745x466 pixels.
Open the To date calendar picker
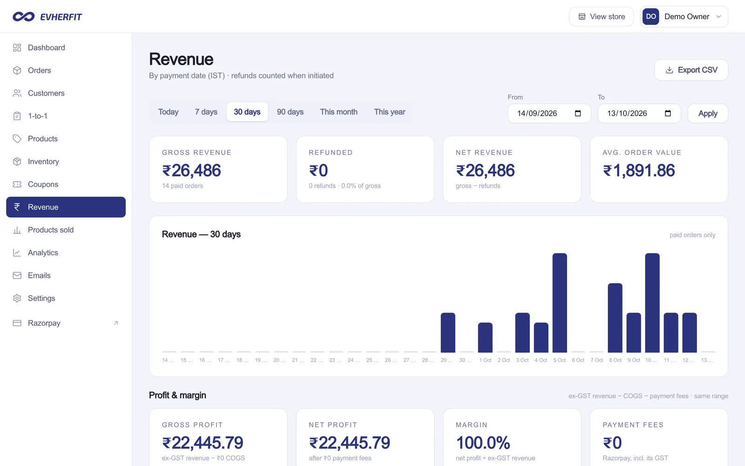click(x=668, y=113)
